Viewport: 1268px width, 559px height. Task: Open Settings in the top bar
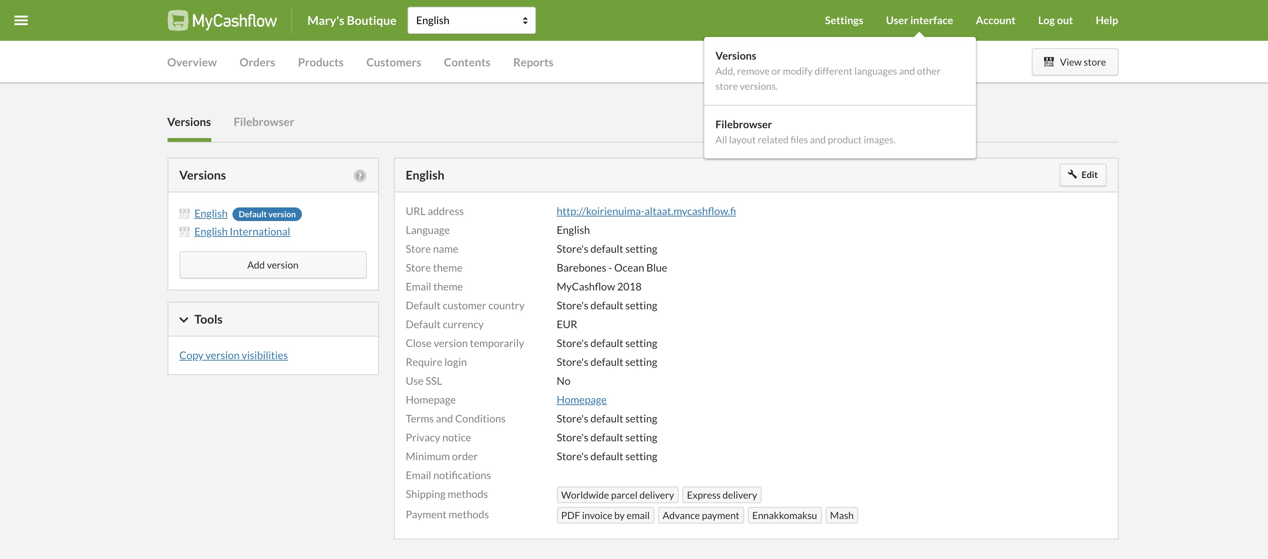[844, 20]
